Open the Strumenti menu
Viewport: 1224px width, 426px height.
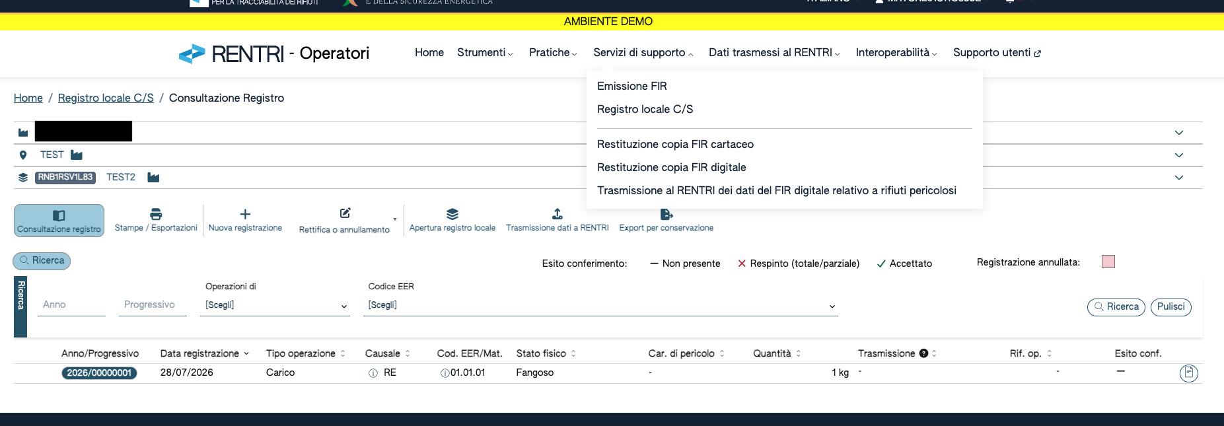tap(485, 53)
